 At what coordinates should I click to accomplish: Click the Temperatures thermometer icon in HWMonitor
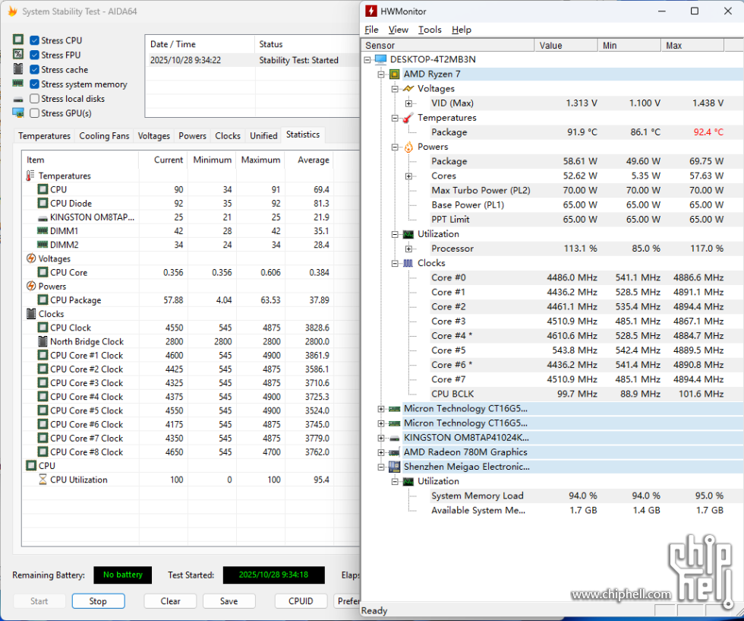408,118
